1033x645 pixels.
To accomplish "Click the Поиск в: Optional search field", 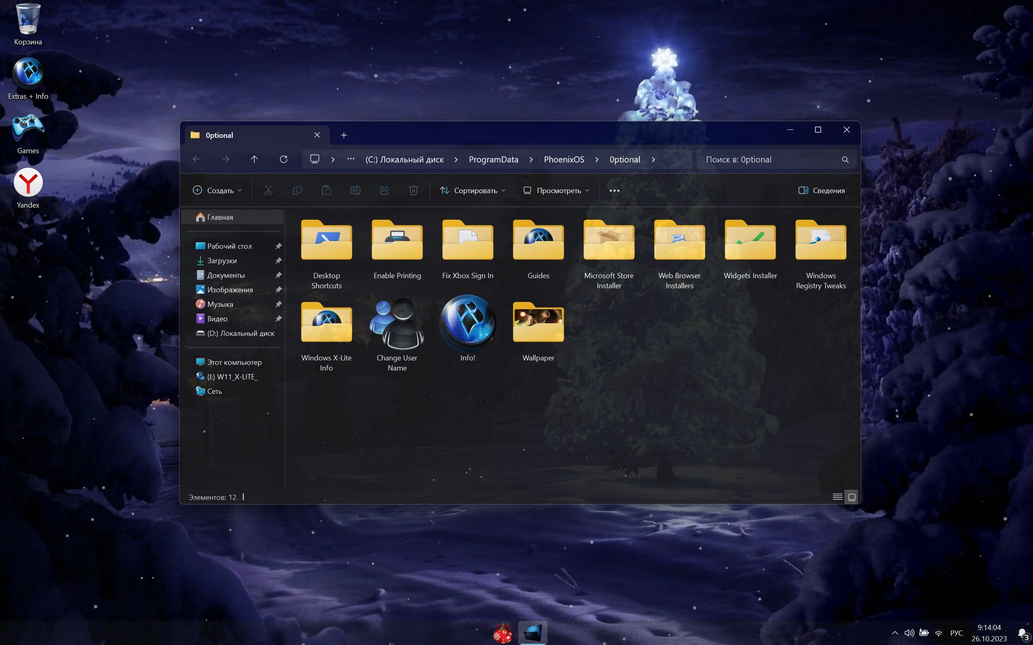I will [768, 160].
